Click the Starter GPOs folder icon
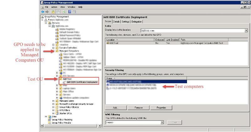Viewport: 251px width, 132px height. (57, 113)
